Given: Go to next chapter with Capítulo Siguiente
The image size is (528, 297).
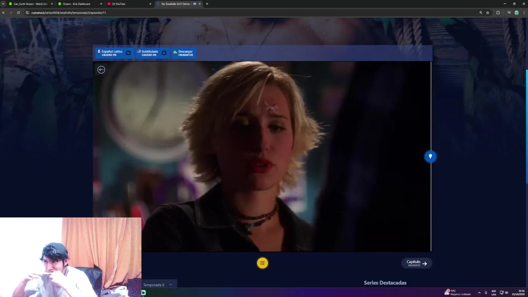Looking at the screenshot, I should (417, 263).
